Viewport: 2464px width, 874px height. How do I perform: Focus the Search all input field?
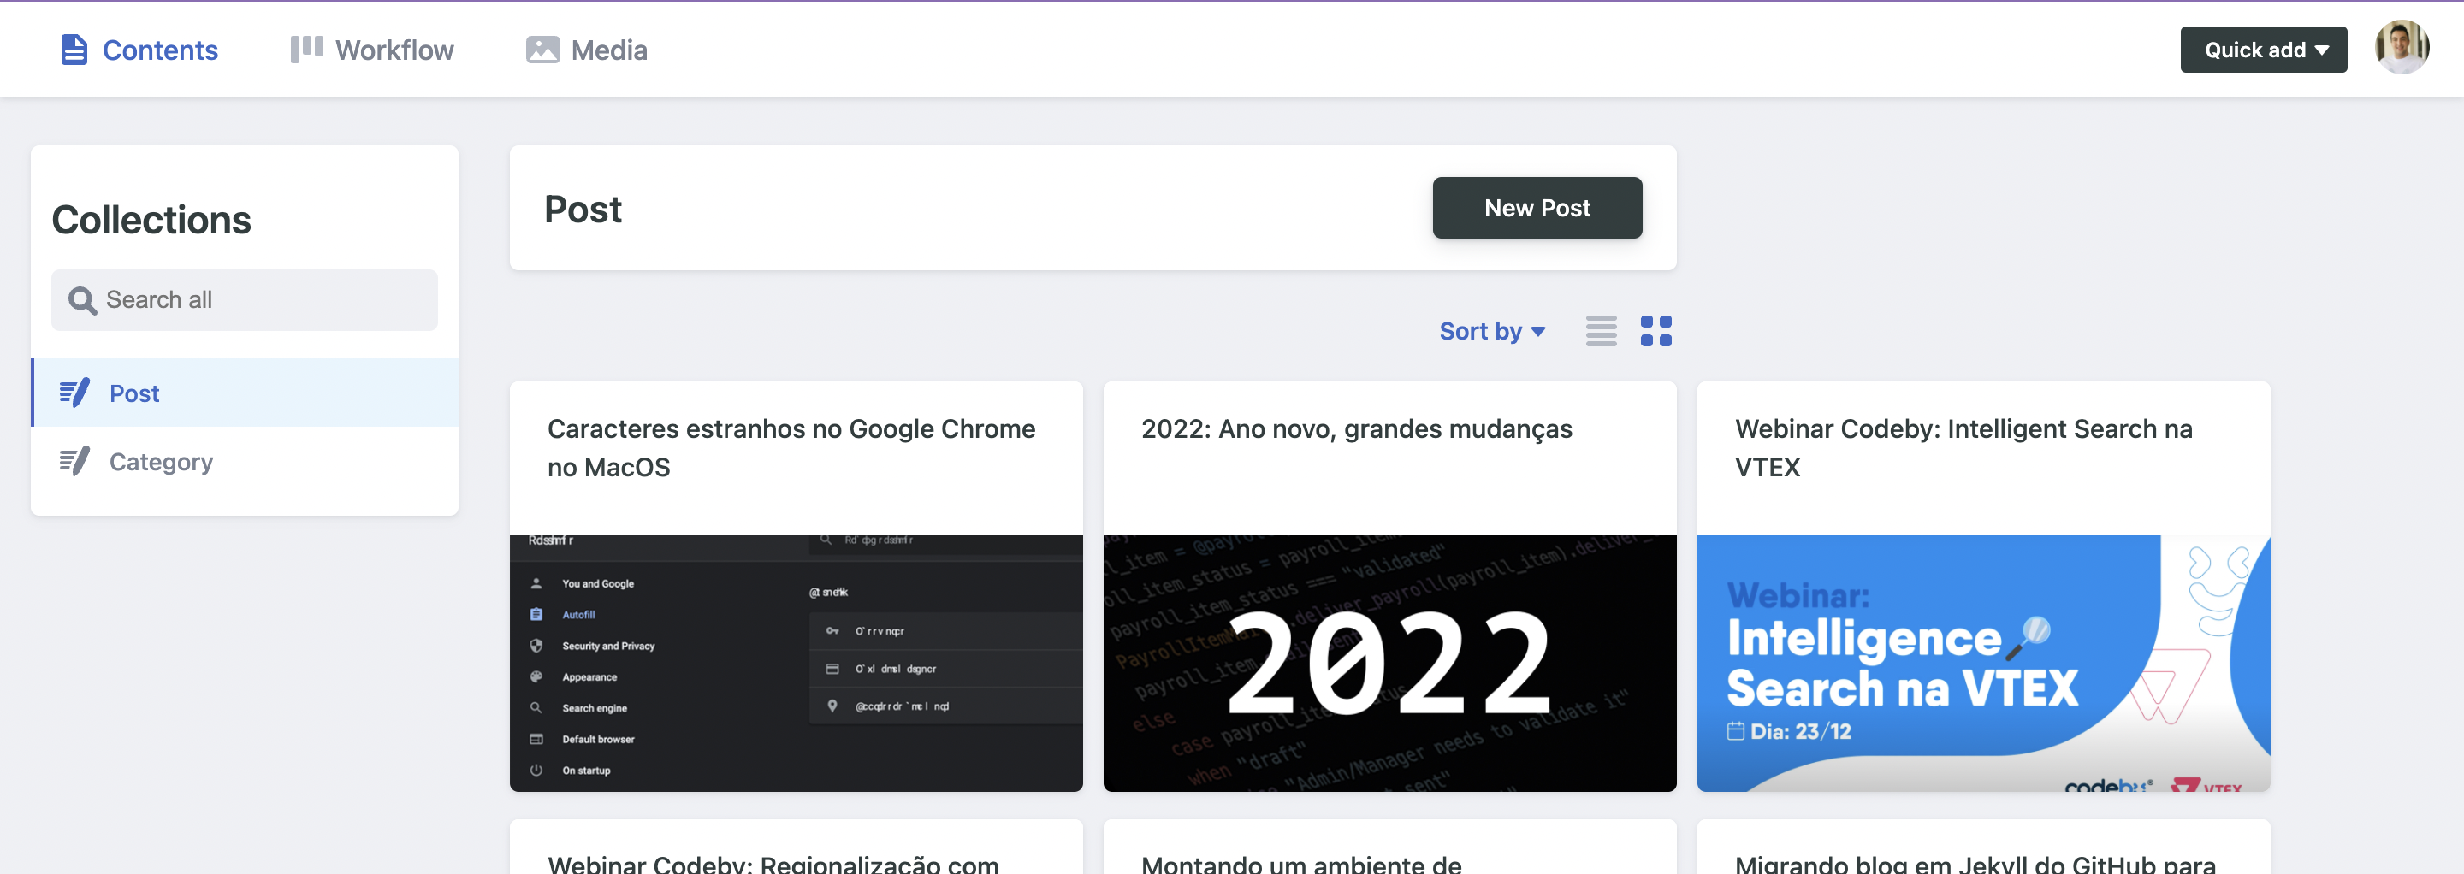[x=258, y=300]
